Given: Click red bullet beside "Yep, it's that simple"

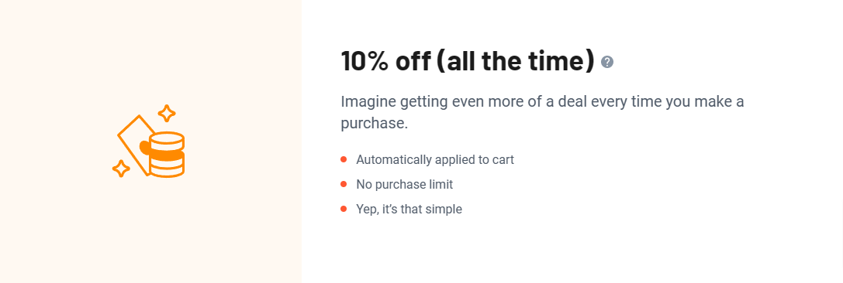Looking at the screenshot, I should 344,209.
